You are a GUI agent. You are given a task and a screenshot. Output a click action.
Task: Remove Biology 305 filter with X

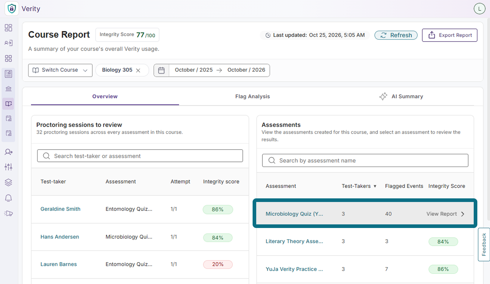coord(138,70)
